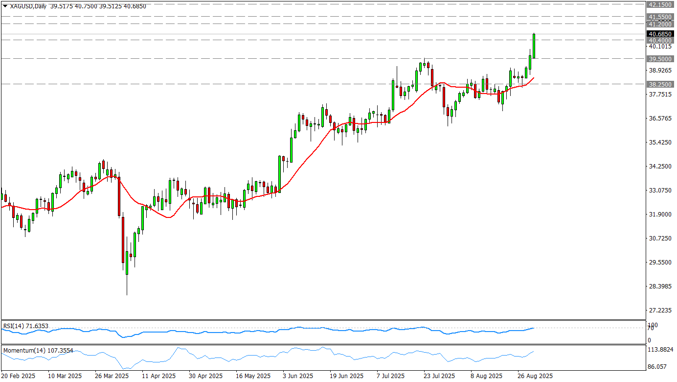
Task: Select the OHLC values 39.5175 40.7500 39.5125 40.6850
Action: click(98, 6)
